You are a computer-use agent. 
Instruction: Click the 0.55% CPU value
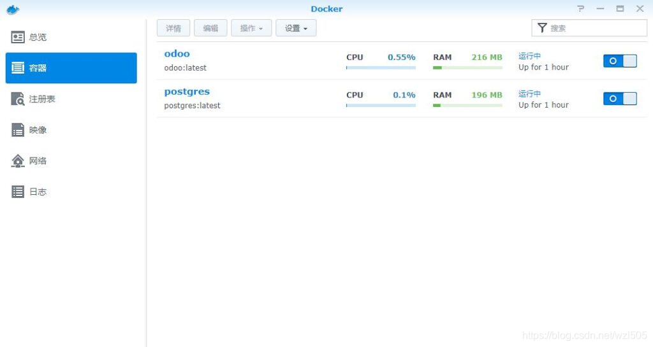pyautogui.click(x=402, y=57)
